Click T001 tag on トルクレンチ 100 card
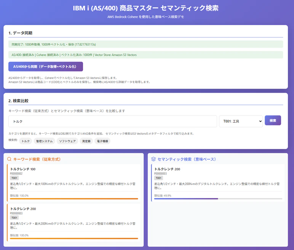 [14, 178]
